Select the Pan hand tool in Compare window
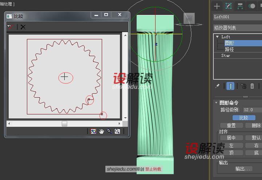 pyautogui.click(x=101, y=132)
